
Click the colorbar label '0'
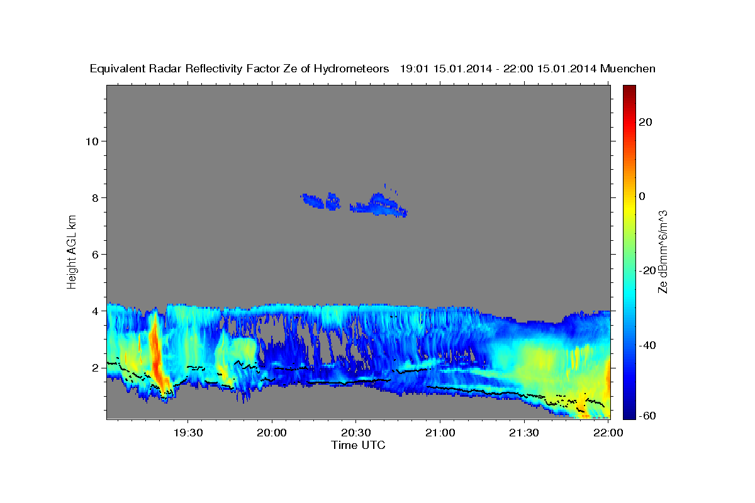pos(642,196)
